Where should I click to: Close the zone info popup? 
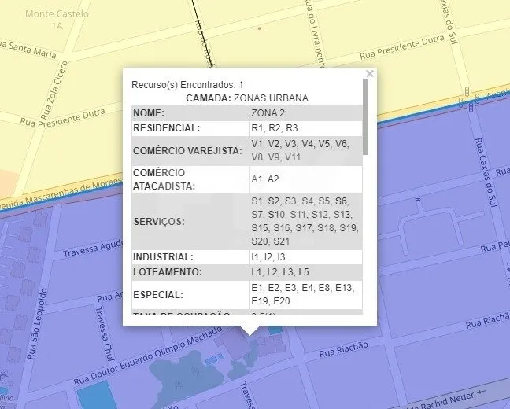pos(370,73)
